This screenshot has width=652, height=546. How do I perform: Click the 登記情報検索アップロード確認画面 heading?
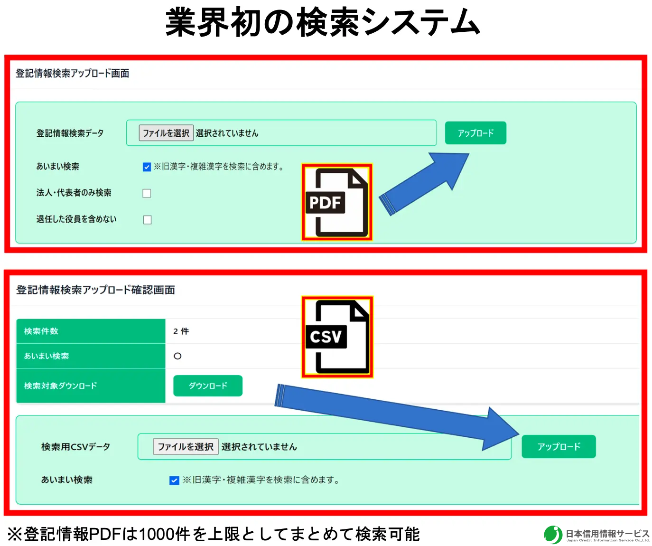point(95,290)
